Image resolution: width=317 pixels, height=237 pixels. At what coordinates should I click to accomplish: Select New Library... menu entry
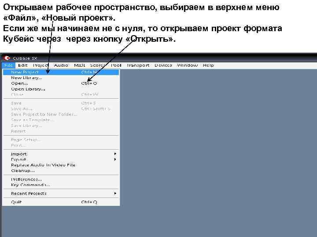point(61,78)
